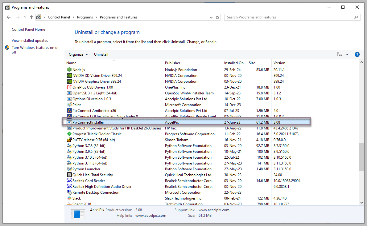Click the Control Panel breadcrumb
This screenshot has width=367, height=226.
59,17
